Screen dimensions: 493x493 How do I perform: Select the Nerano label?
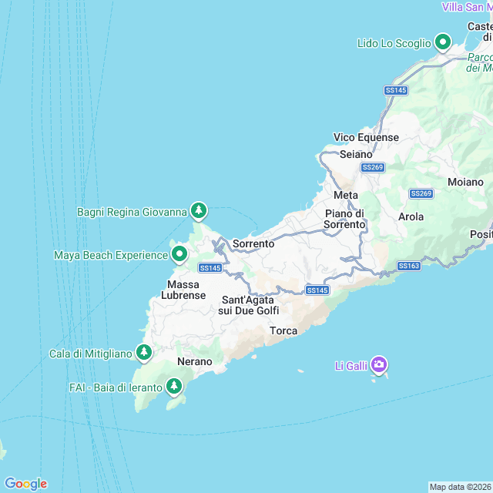195,361
